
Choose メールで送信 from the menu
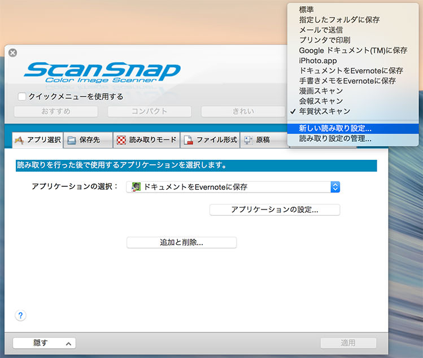tap(353, 30)
